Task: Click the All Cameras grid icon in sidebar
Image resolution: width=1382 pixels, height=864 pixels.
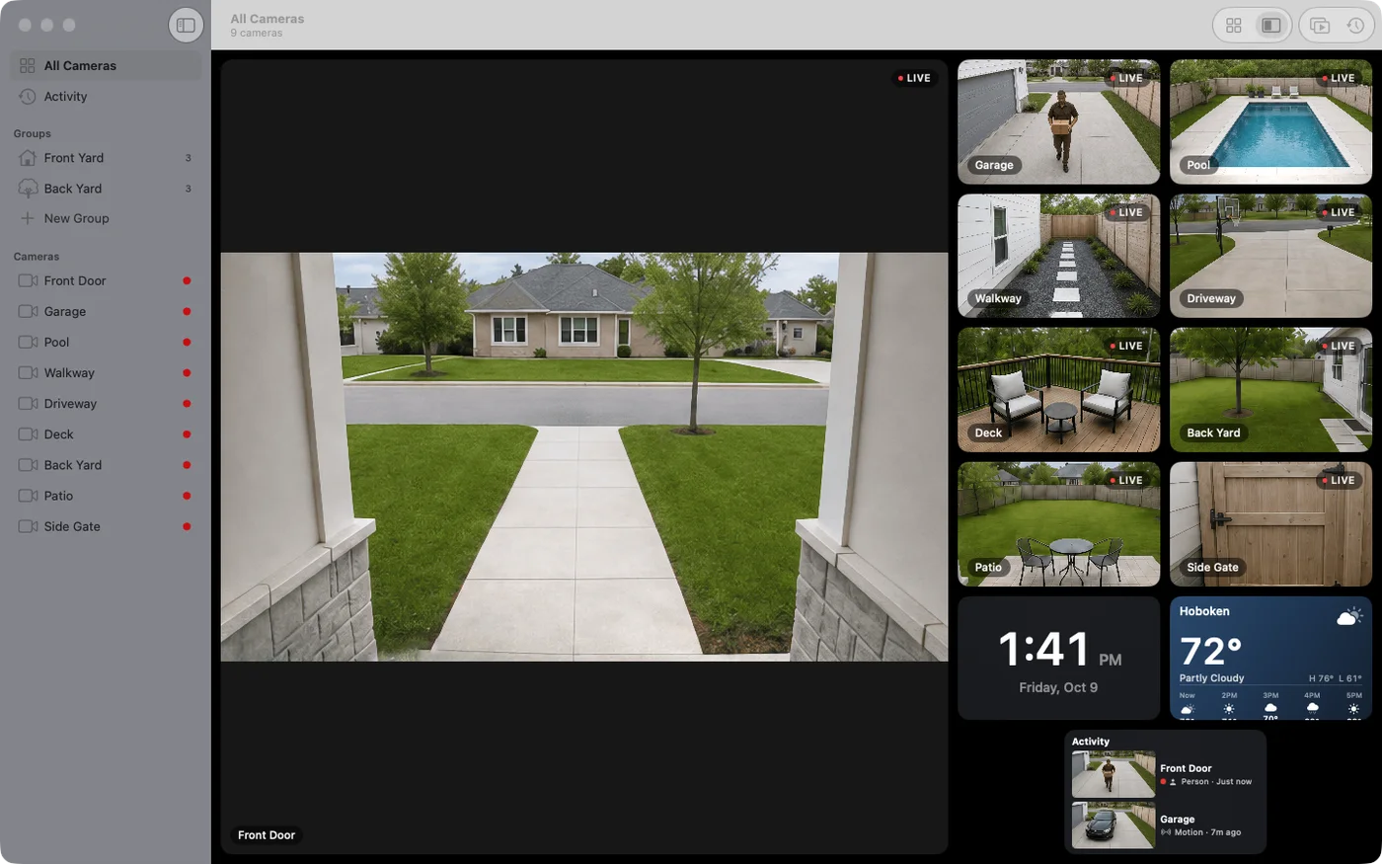Action: tap(28, 66)
